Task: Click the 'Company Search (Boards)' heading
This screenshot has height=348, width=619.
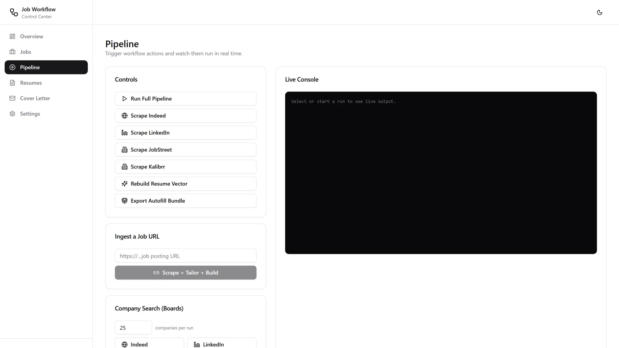Action: coord(149,308)
